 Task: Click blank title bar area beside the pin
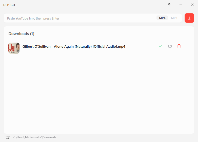click(101, 5)
